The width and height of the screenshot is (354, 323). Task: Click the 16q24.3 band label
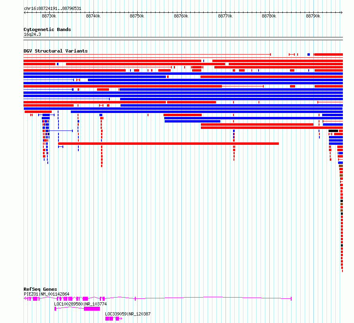coord(32,34)
